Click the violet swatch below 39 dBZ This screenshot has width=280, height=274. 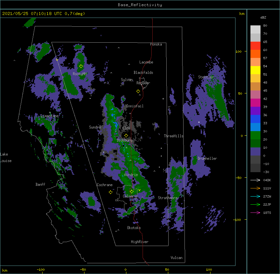click(255, 111)
